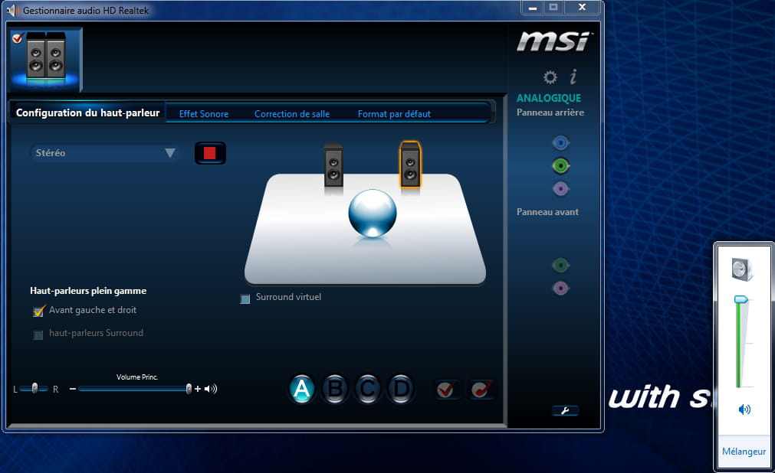Toggle haut-parleurs Surround checkbox
The image size is (775, 473).
pos(38,334)
